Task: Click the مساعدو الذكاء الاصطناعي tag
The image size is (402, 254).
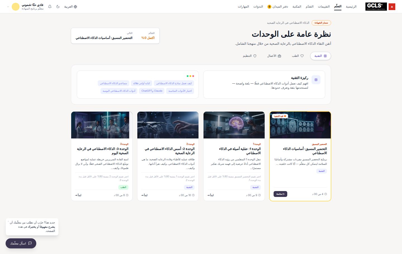Action: (x=113, y=83)
